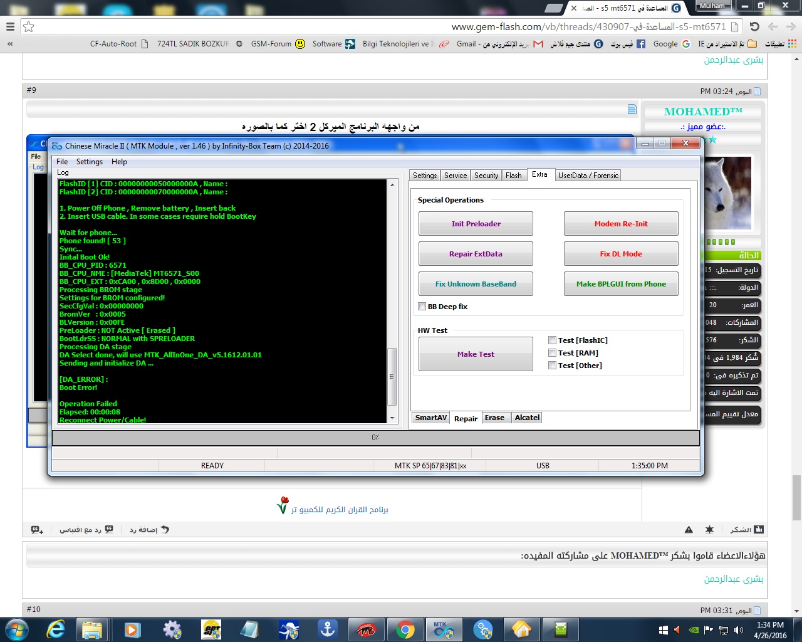Open the SmartAV bottom tab
The height and width of the screenshot is (642, 802).
coord(431,418)
